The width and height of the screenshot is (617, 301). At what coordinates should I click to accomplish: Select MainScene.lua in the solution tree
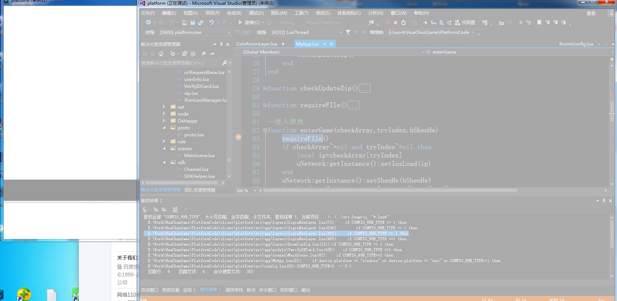199,156
